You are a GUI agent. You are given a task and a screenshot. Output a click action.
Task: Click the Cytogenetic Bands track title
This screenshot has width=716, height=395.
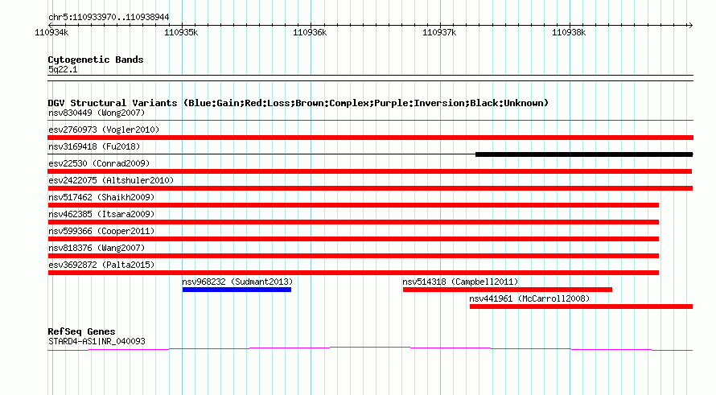pos(96,60)
